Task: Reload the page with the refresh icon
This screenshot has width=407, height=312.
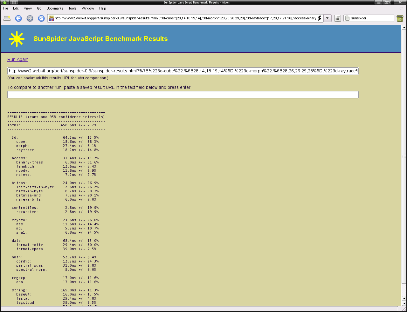Action: tap(41, 18)
